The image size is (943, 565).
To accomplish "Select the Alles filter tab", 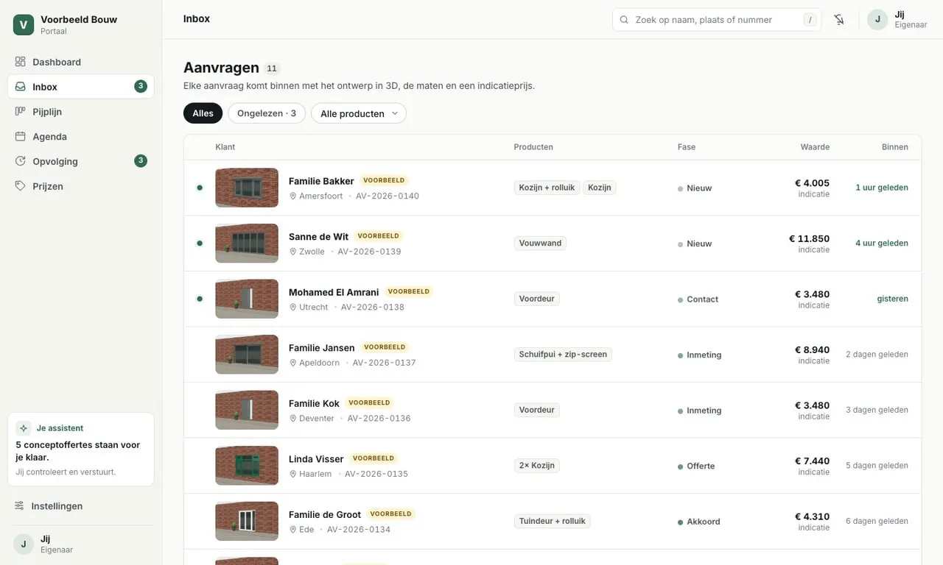I will click(203, 113).
